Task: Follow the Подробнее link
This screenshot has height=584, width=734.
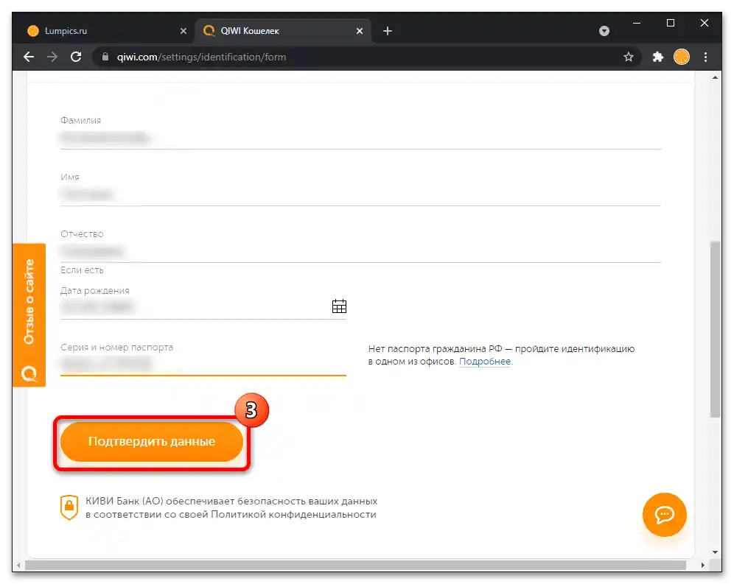Action: point(484,362)
